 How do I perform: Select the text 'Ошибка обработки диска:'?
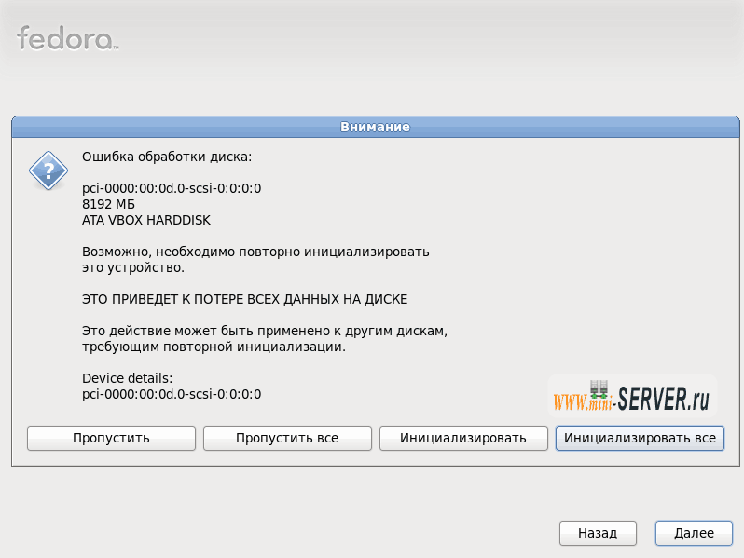point(167,157)
